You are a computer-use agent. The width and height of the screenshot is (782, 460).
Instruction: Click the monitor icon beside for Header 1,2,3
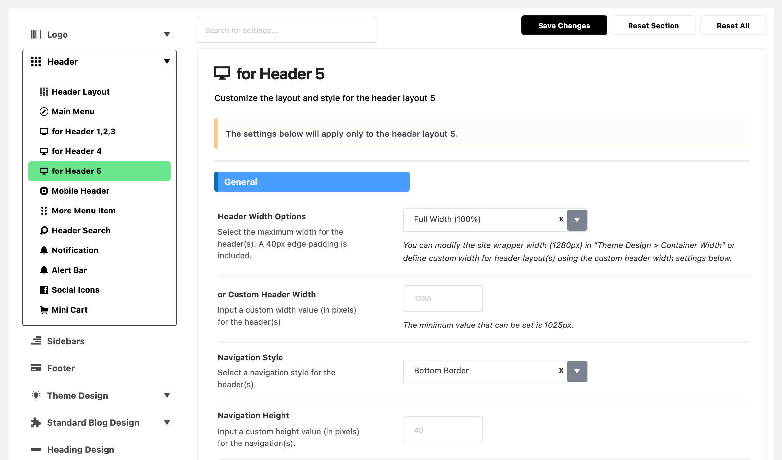44,132
